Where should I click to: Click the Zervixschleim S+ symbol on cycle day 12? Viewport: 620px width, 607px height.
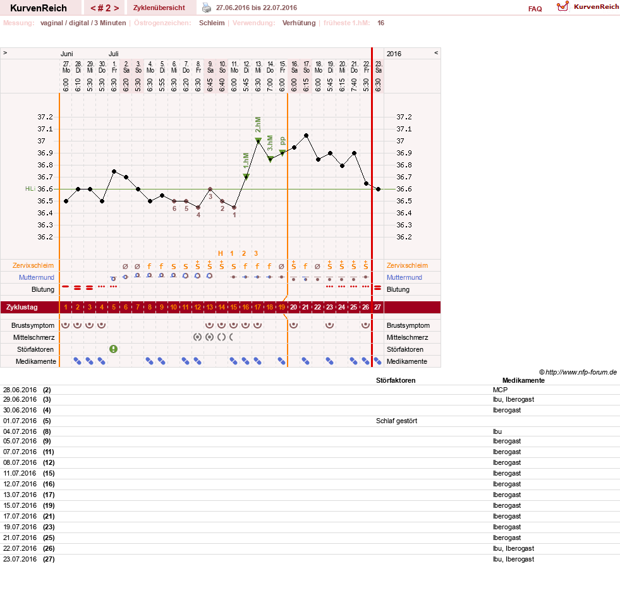click(x=197, y=265)
